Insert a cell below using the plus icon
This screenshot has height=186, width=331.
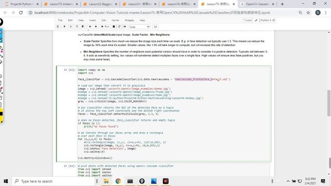(x=64, y=26)
